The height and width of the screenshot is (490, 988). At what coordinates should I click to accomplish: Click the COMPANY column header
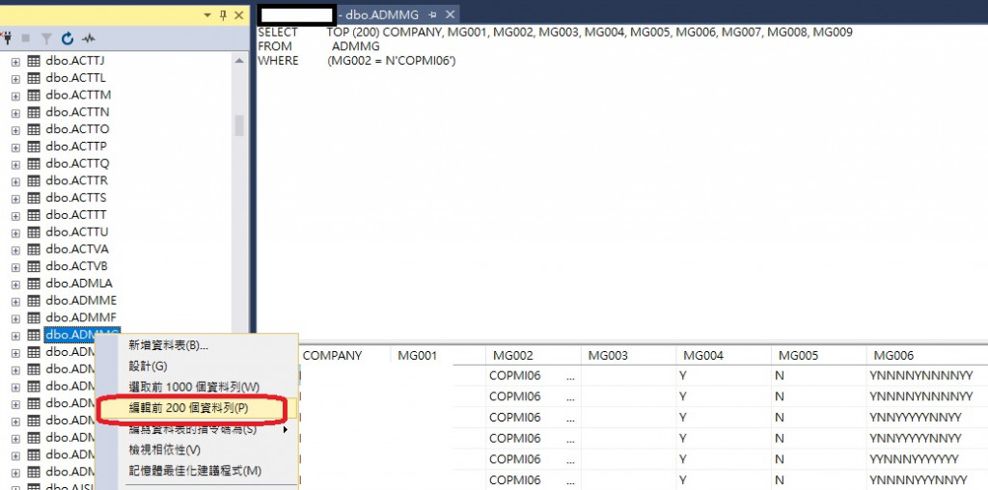[x=344, y=356]
